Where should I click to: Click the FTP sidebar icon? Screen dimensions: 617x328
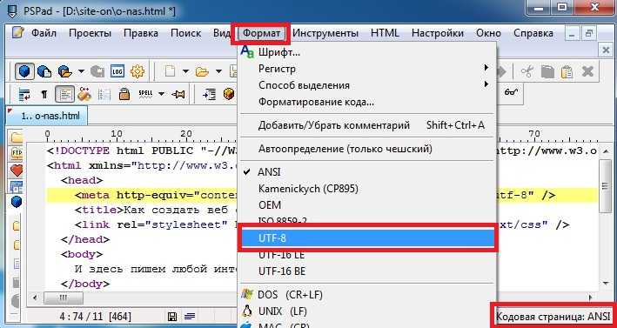click(x=17, y=152)
